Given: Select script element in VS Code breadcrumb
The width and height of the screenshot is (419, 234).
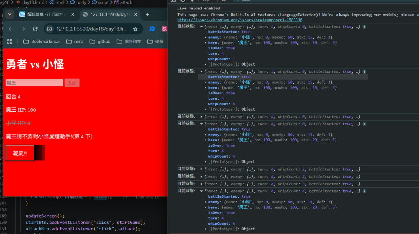Looking at the screenshot, I should (x=100, y=2).
